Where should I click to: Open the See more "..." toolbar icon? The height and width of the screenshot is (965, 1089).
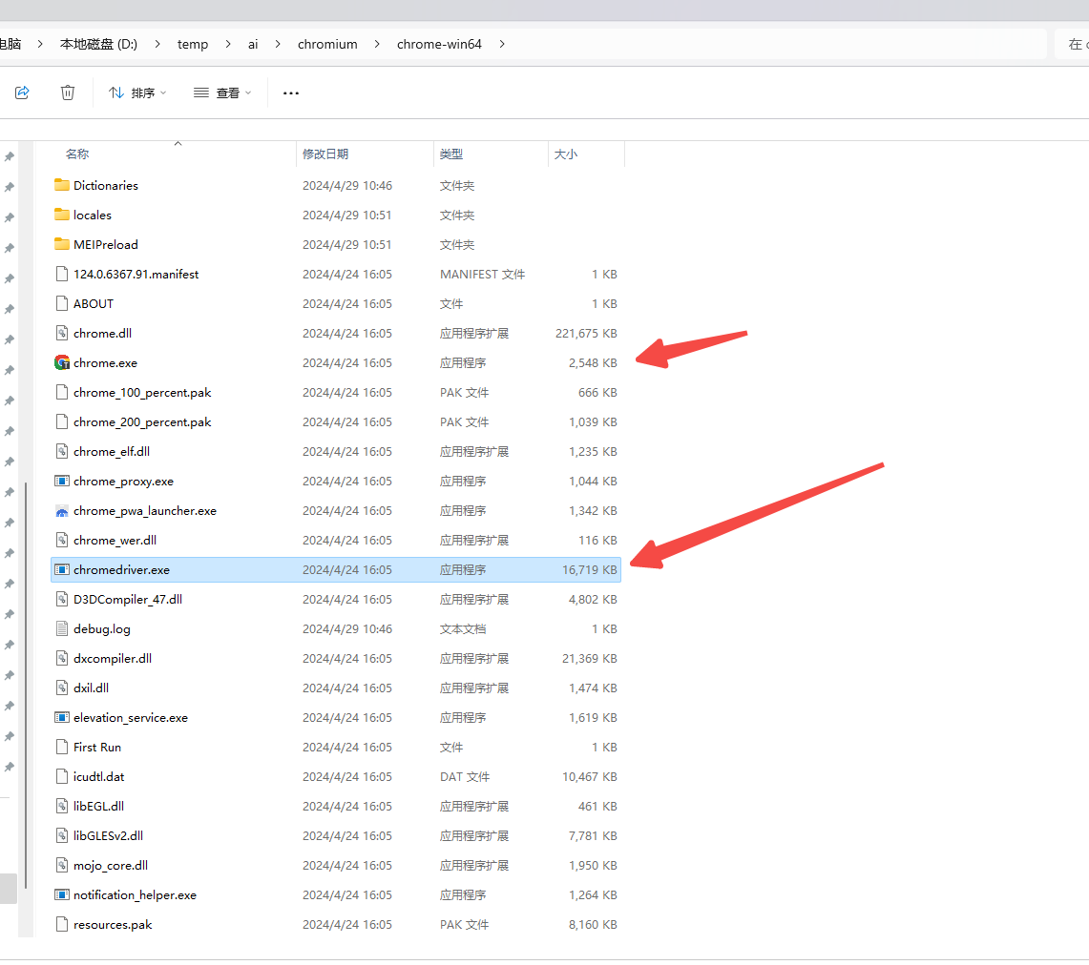[291, 92]
